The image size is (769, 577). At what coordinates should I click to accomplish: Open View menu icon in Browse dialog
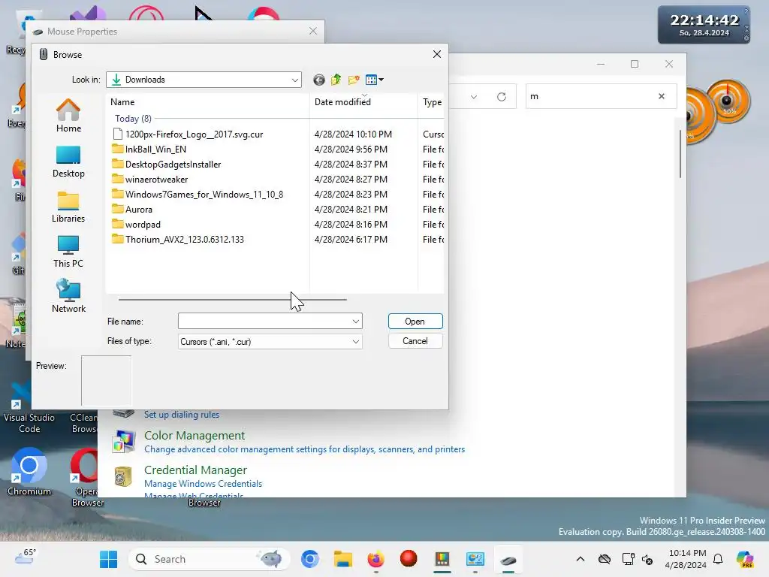tap(375, 80)
